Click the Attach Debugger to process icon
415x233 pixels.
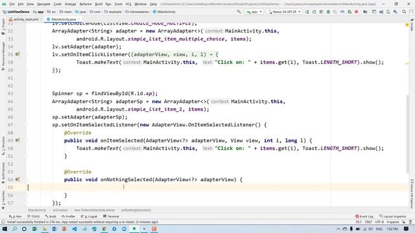pyautogui.click(x=350, y=12)
